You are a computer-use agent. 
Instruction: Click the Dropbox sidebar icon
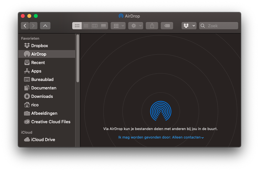(27, 46)
